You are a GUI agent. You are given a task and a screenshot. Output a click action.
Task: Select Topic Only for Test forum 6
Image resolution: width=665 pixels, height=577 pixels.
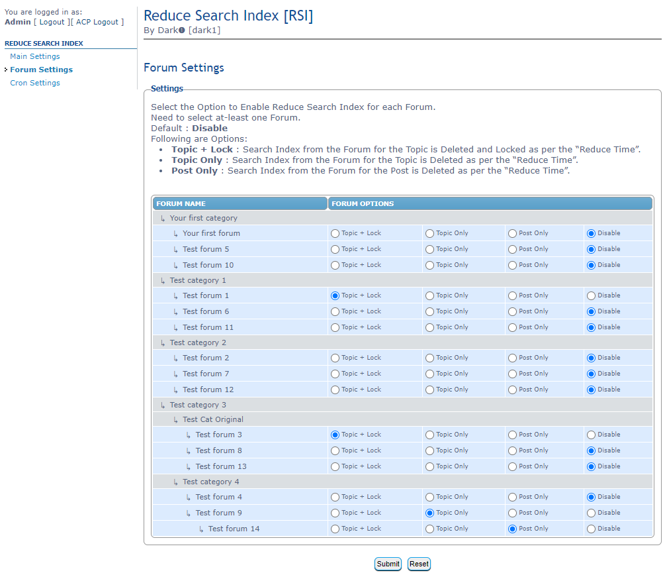coord(429,311)
